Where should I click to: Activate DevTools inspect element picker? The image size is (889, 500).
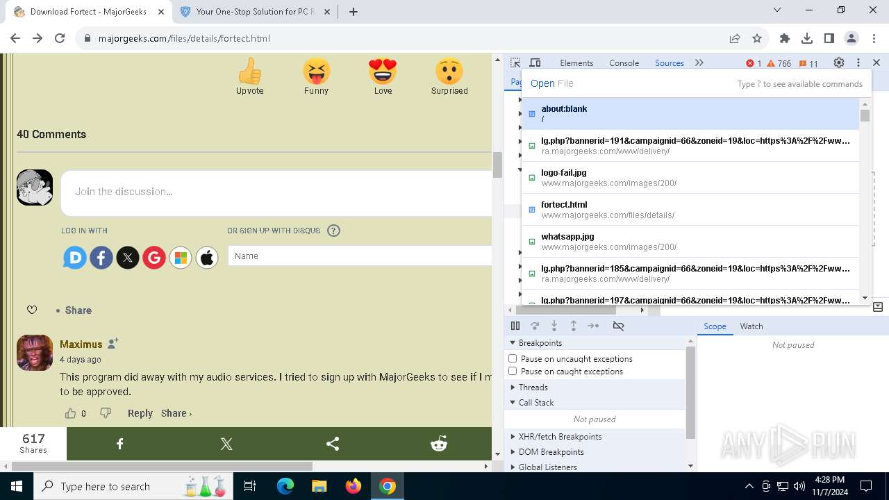click(515, 62)
